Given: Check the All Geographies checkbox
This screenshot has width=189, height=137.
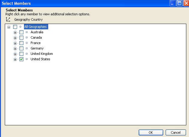Looking at the screenshot, I should click(15, 27).
